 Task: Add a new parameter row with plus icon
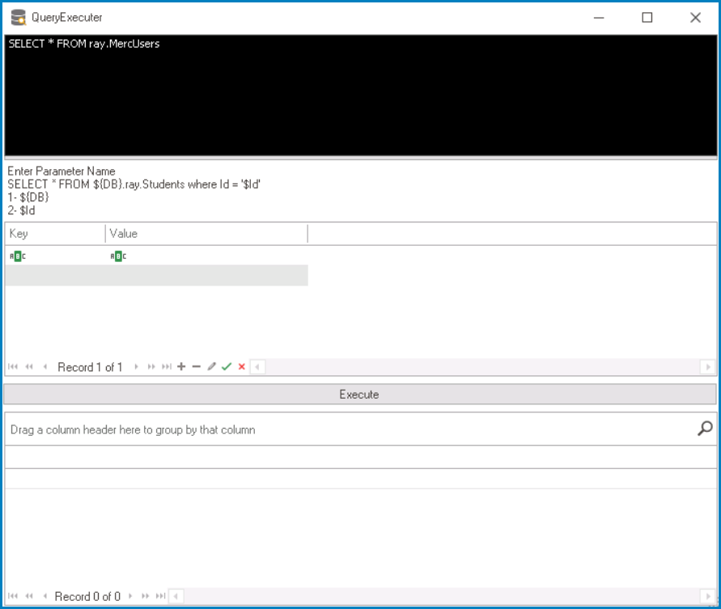point(181,366)
